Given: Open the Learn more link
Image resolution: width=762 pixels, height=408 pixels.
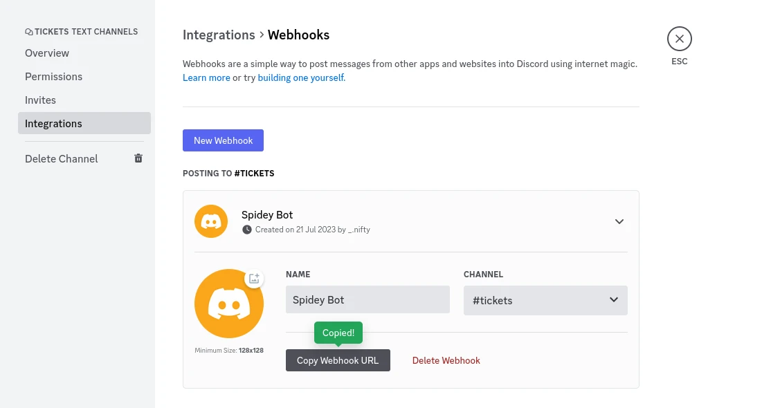Looking at the screenshot, I should click(206, 77).
